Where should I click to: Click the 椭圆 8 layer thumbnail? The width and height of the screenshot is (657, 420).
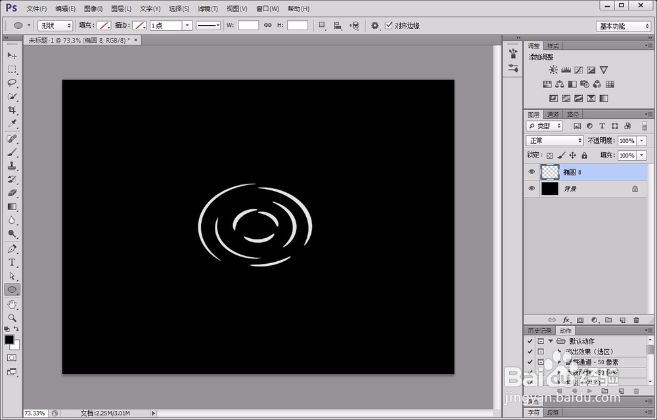point(550,172)
